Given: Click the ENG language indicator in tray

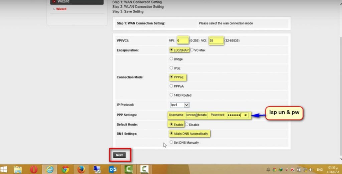Looking at the screenshot, I should click(320, 169).
